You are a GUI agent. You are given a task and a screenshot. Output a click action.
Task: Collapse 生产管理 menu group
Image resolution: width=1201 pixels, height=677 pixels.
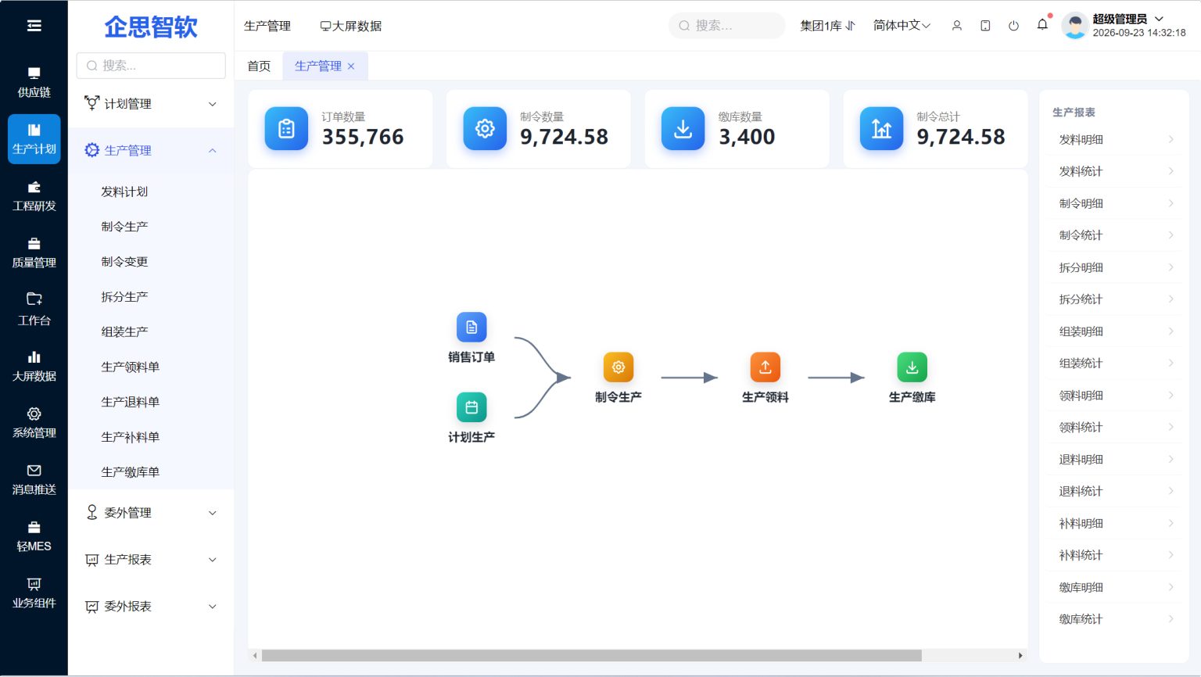[x=151, y=150]
